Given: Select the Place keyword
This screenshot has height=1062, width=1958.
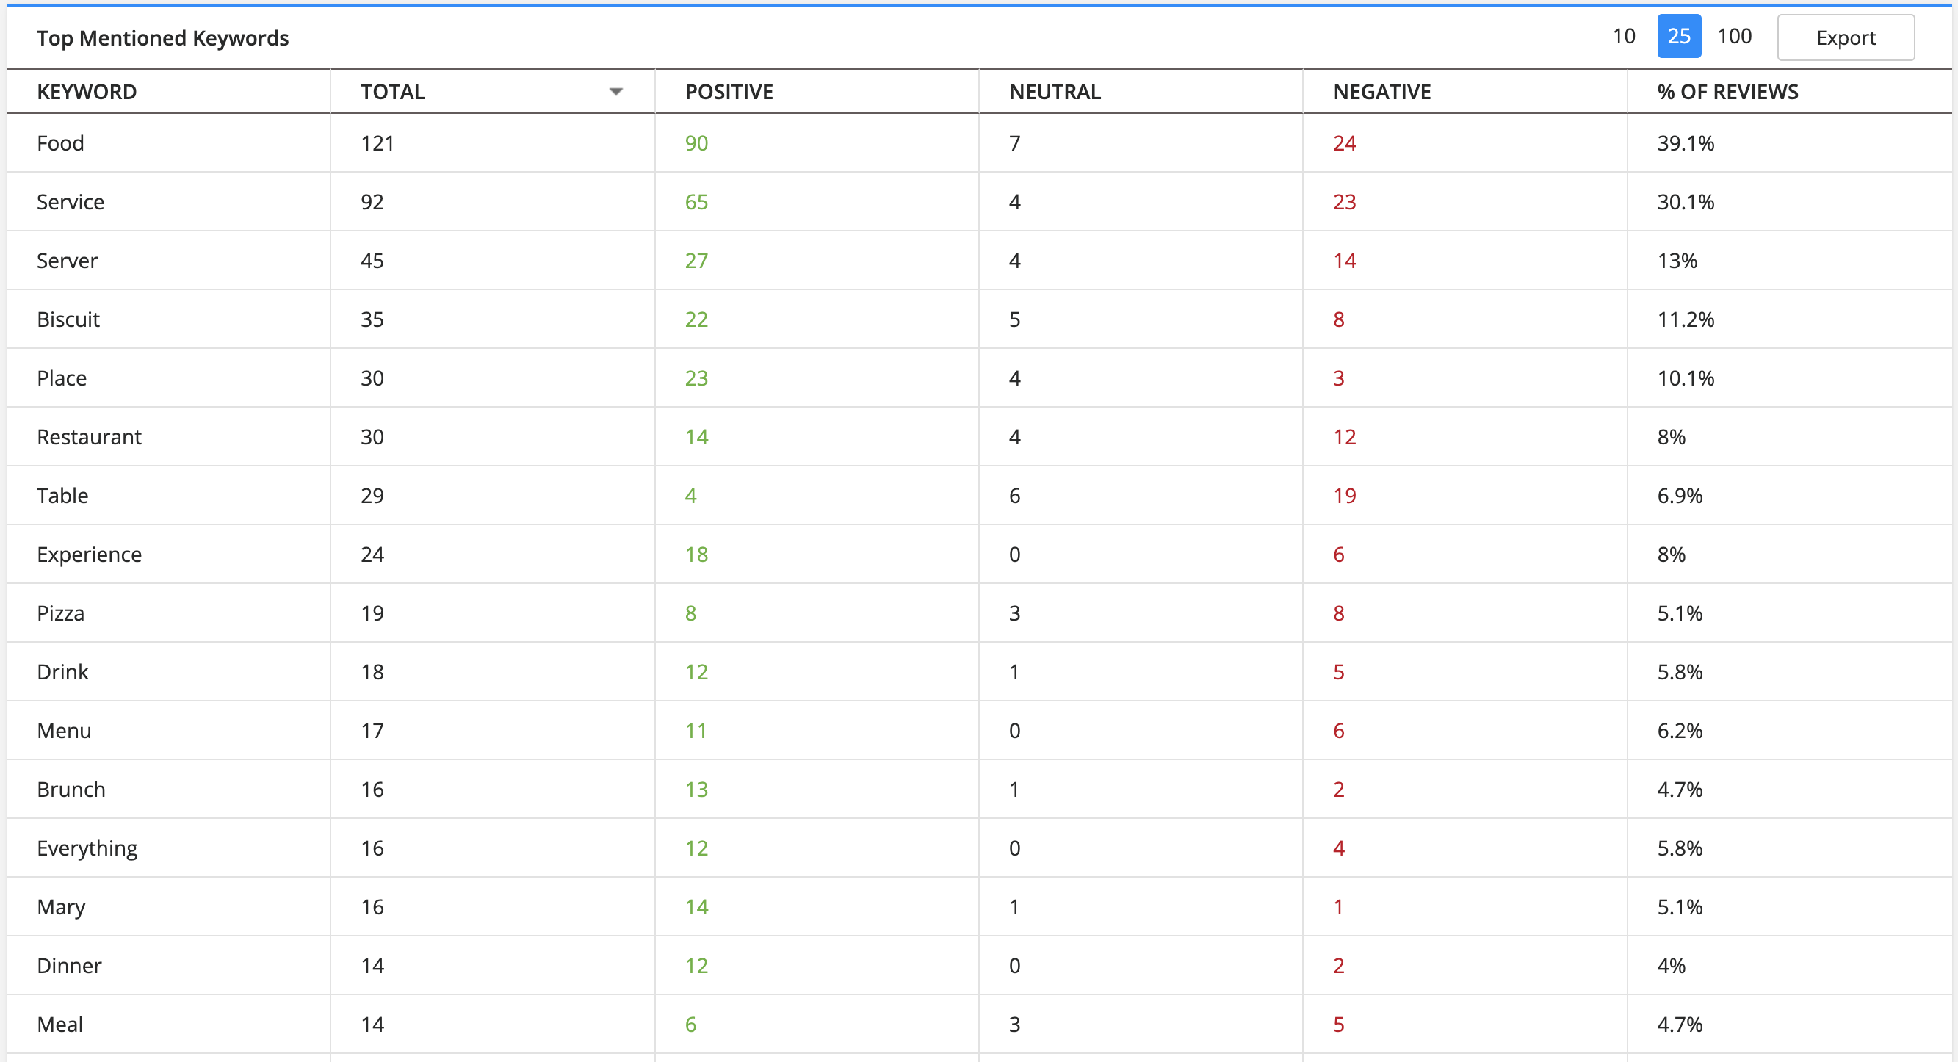Looking at the screenshot, I should tap(62, 378).
